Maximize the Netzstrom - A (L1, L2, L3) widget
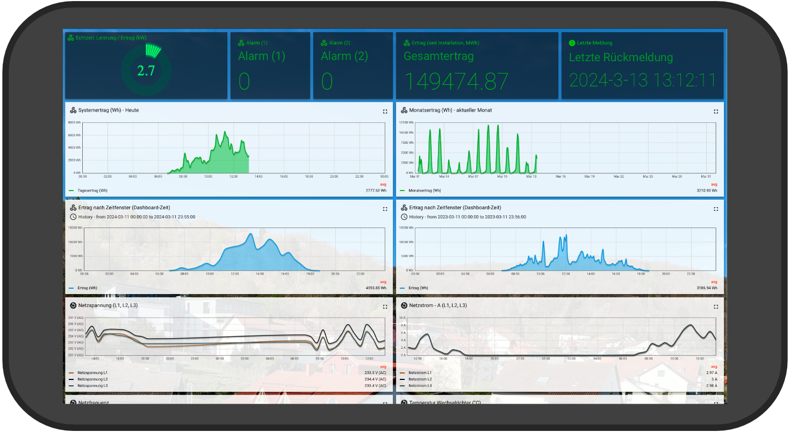This screenshot has width=790, height=432. (x=716, y=307)
